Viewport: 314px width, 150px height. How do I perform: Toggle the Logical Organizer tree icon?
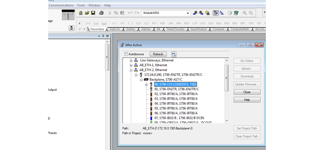pos(222,13)
